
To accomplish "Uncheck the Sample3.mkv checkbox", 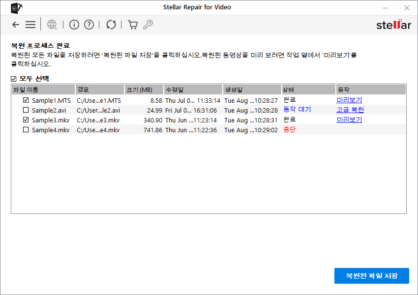I will pyautogui.click(x=26, y=119).
